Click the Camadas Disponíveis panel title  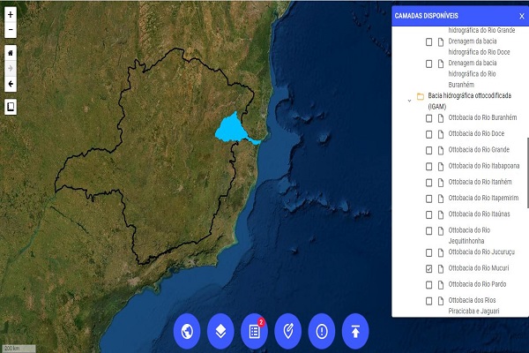coord(426,16)
